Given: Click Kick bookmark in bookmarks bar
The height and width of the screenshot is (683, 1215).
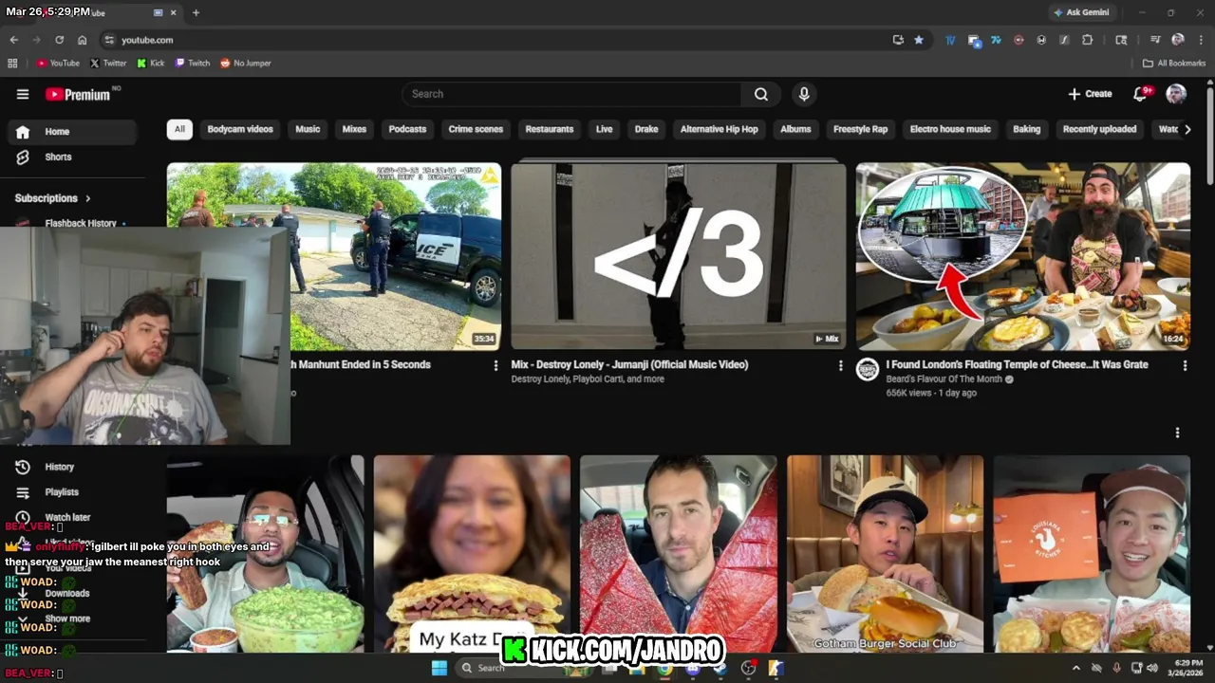Looking at the screenshot, I should coord(150,64).
